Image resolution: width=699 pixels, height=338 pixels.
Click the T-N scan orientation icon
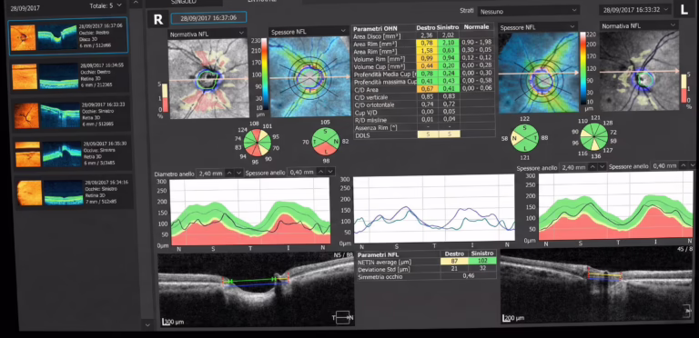[344, 317]
